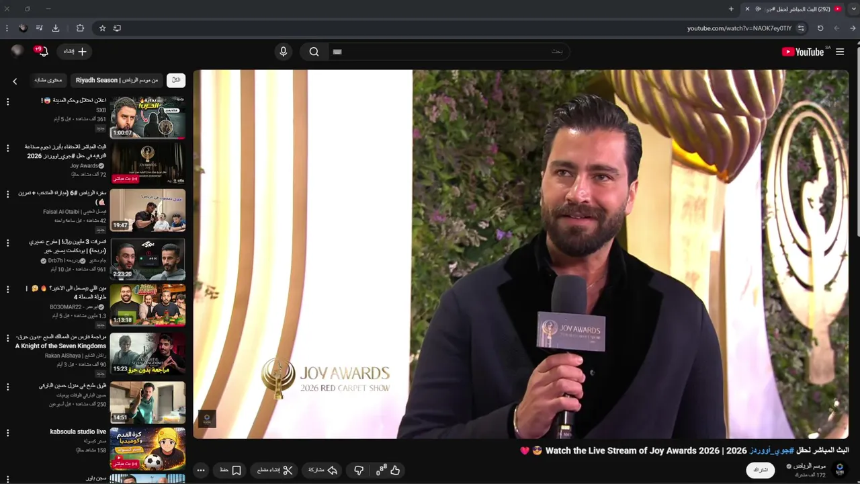Open the #جوي_أووردز hashtag link

pos(772,450)
